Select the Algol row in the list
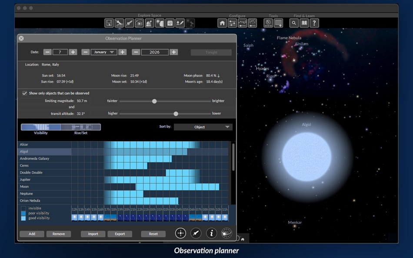413x258 pixels. (x=123, y=152)
